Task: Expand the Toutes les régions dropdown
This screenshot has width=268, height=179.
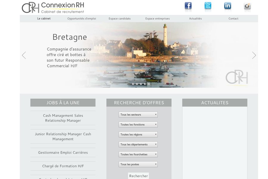Action: pyautogui.click(x=138, y=135)
